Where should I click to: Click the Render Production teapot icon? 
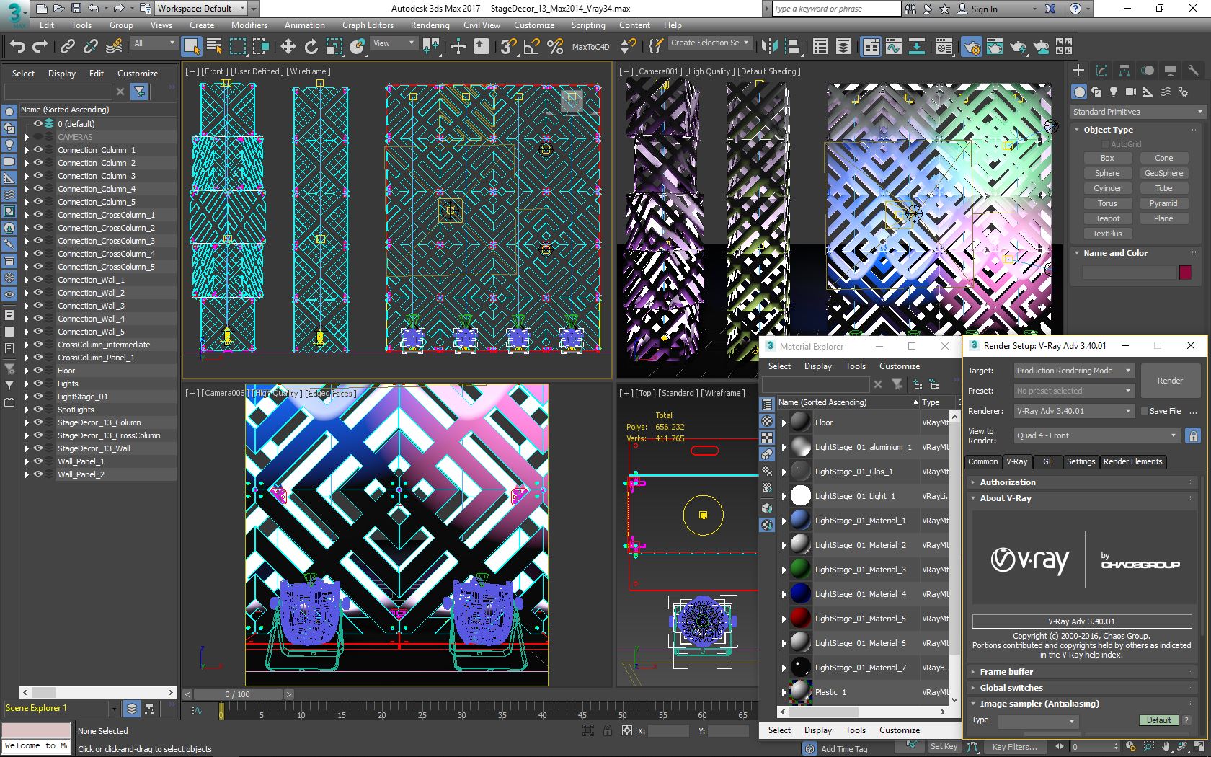point(1018,47)
